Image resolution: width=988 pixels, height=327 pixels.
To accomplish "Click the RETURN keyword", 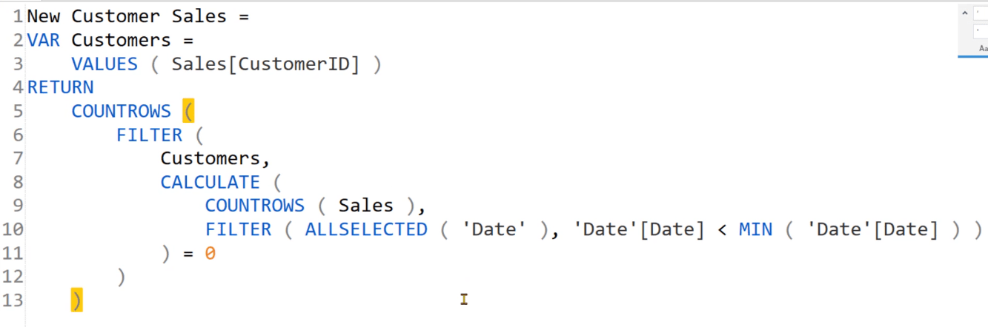I will tap(61, 87).
